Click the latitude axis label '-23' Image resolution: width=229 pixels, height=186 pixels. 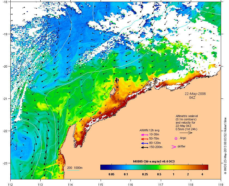5,163
